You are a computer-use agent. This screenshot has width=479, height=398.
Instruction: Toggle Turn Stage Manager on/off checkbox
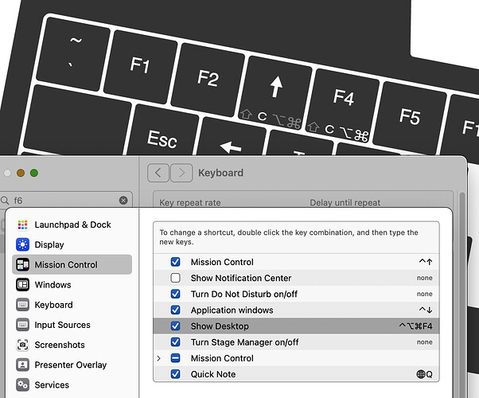point(175,342)
